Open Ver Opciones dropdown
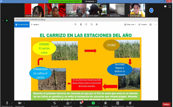Viewport: 173px width, 107px height. [x=90, y=1]
